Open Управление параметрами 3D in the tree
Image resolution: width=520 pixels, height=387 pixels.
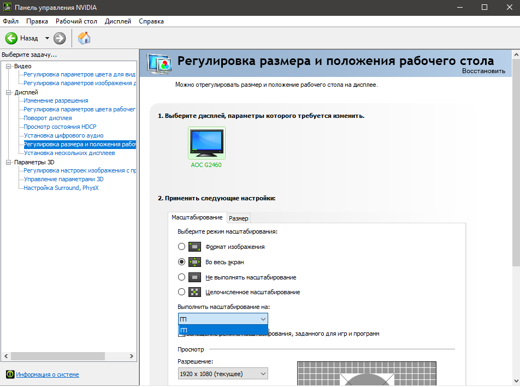point(63,179)
